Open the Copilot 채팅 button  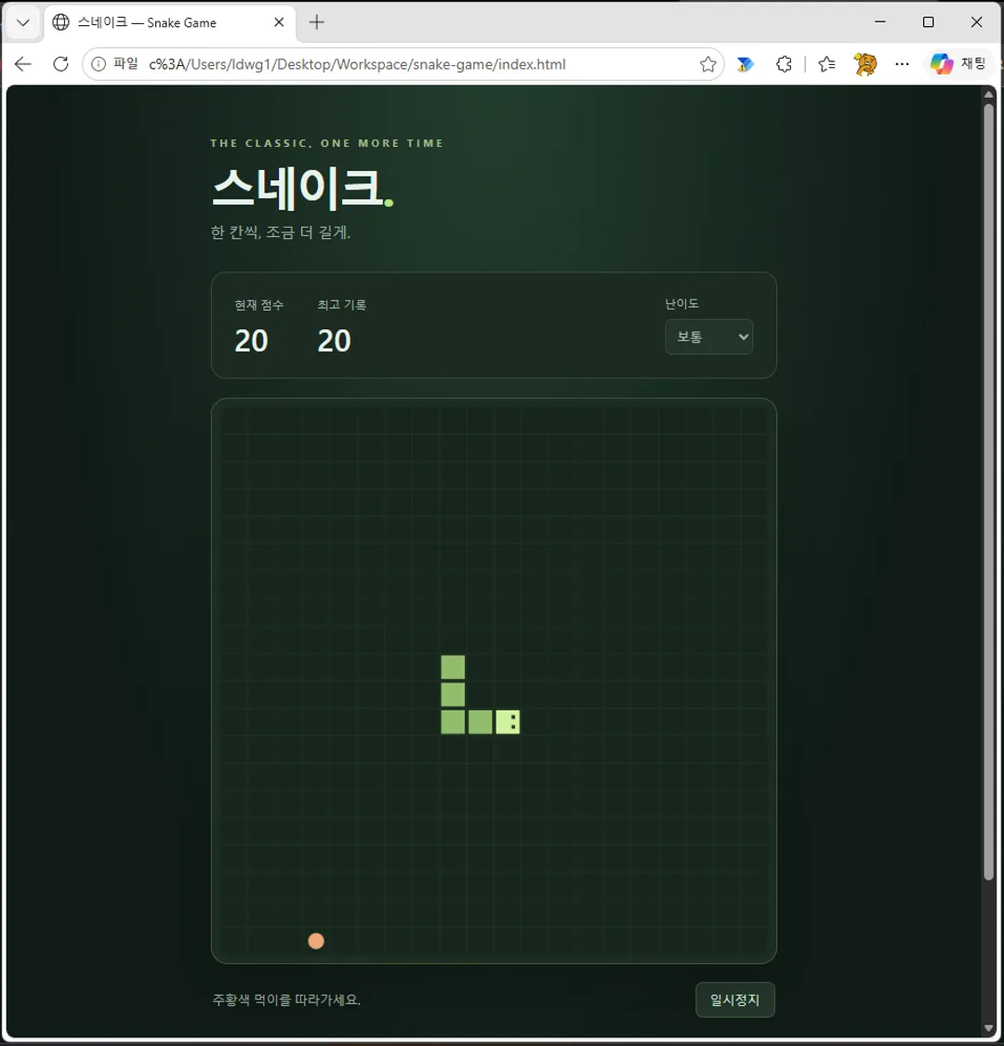958,64
